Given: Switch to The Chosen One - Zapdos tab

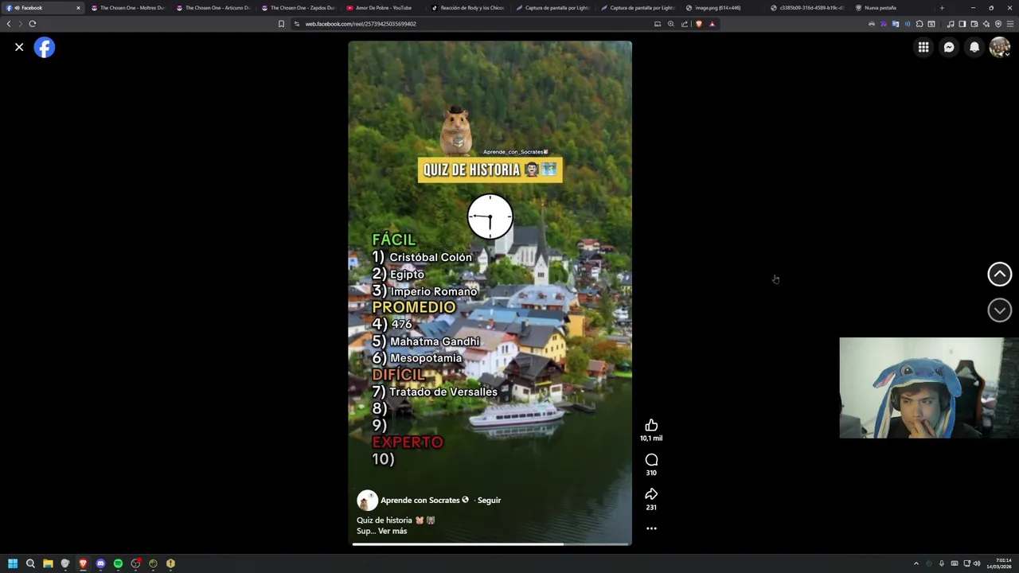Looking at the screenshot, I should click(x=298, y=8).
